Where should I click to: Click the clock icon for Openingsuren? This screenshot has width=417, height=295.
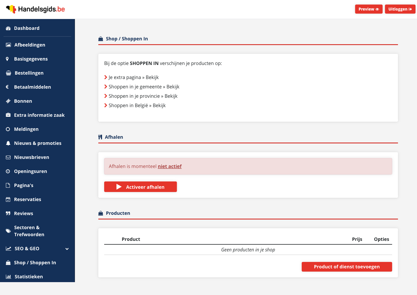point(8,171)
